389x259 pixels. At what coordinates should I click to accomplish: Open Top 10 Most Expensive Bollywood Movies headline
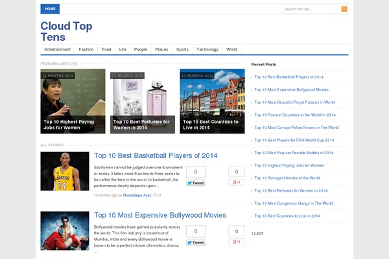(160, 215)
